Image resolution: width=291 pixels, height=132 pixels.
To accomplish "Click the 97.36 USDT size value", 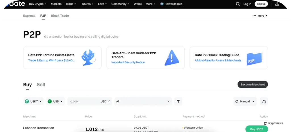I will point(141,127).
